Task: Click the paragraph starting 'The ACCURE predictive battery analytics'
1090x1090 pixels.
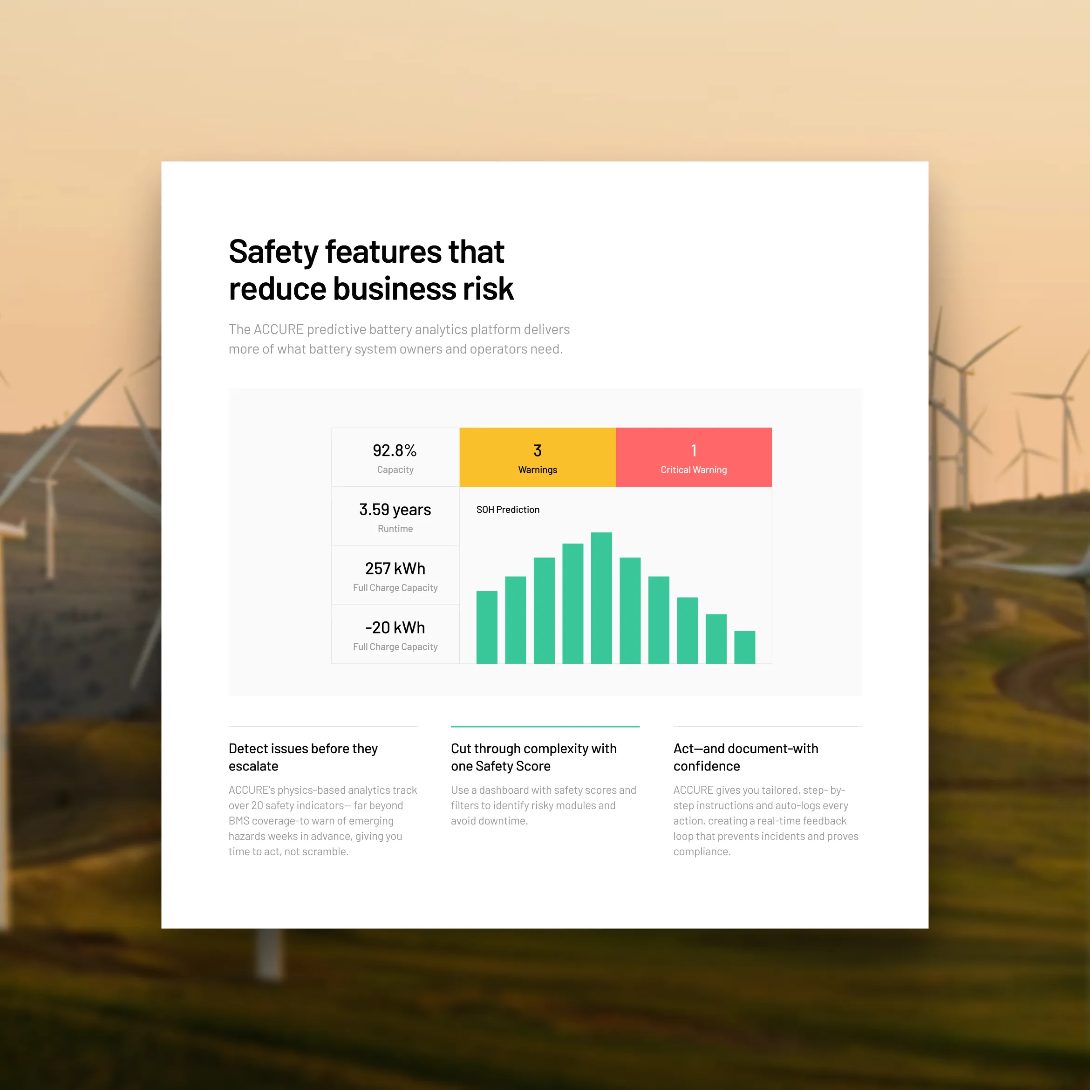Action: (399, 339)
